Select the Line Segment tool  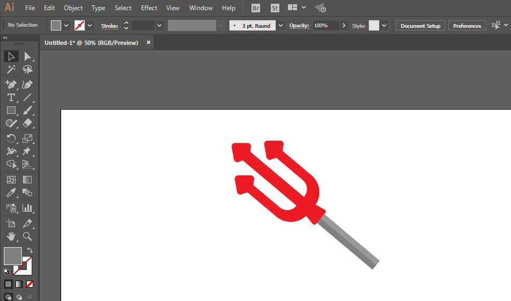pos(27,97)
